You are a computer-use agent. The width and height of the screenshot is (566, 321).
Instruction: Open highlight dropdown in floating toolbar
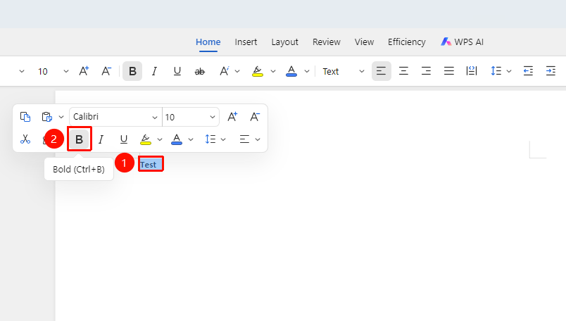click(x=160, y=139)
